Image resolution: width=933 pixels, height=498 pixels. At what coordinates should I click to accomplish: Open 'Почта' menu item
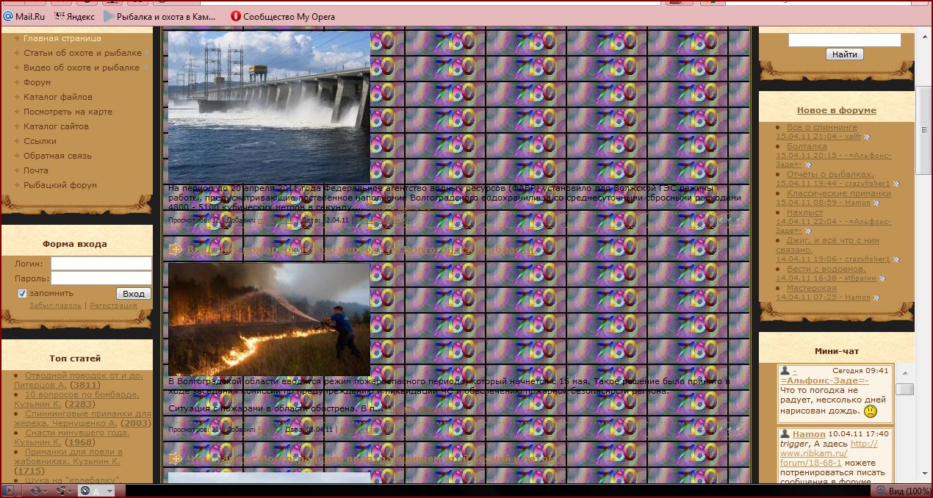(x=36, y=170)
